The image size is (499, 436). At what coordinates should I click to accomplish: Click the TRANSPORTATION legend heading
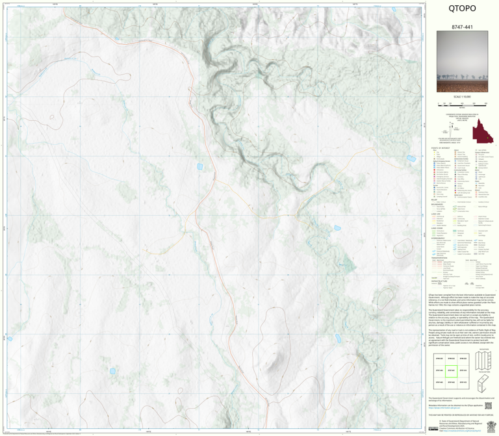pos(439,258)
